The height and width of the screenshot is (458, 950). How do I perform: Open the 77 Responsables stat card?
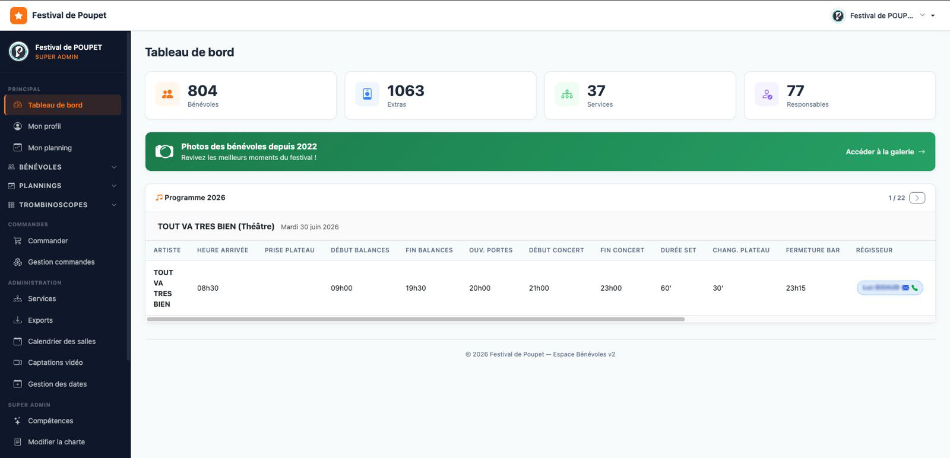[840, 96]
